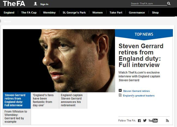The image size is (177, 127).
Task: Open the RSS feed icon
Action: (167, 120)
